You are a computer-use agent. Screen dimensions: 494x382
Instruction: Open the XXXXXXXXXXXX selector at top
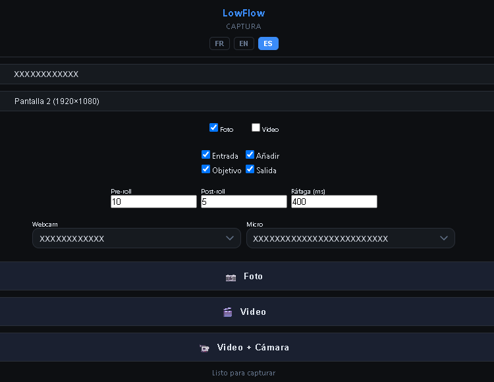click(x=247, y=74)
